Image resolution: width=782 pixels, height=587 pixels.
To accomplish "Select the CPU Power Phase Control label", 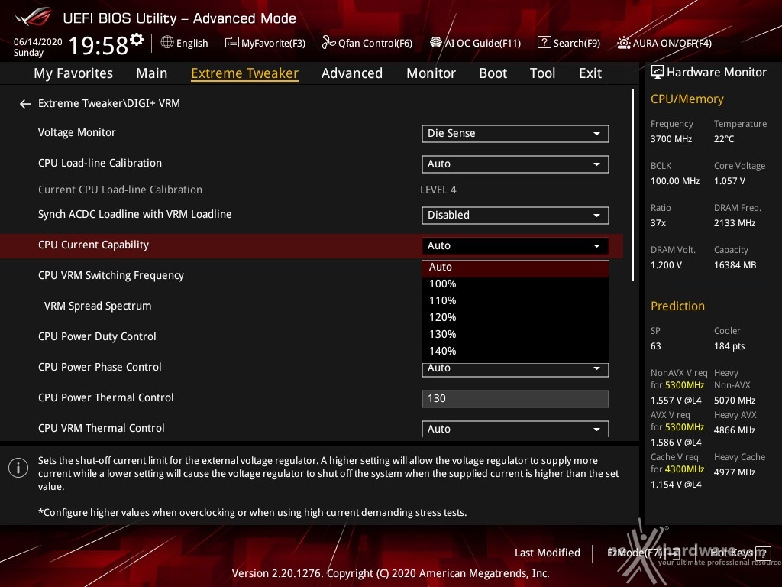I will [x=100, y=368].
